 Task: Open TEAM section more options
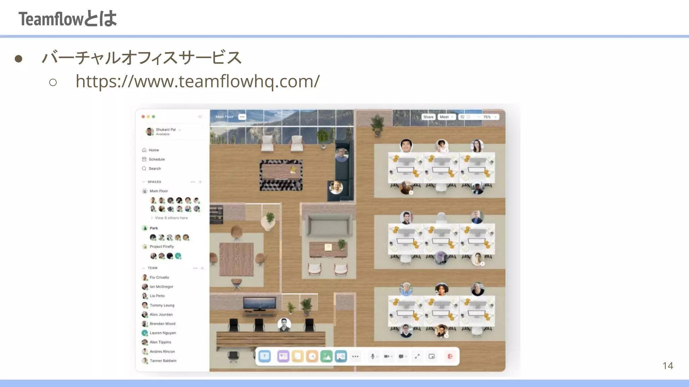coord(195,268)
